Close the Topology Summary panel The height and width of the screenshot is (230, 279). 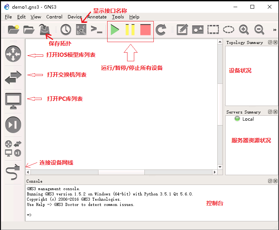click(276, 42)
